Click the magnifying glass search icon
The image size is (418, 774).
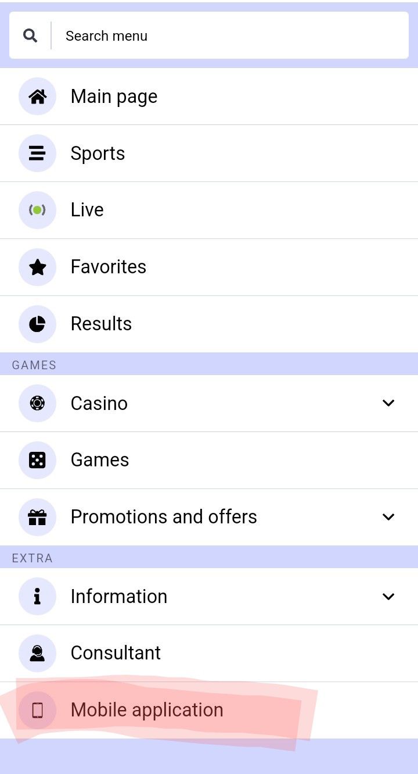pyautogui.click(x=30, y=35)
